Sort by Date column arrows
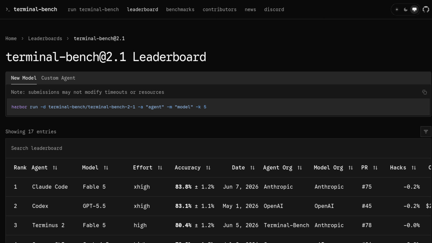 (252, 168)
